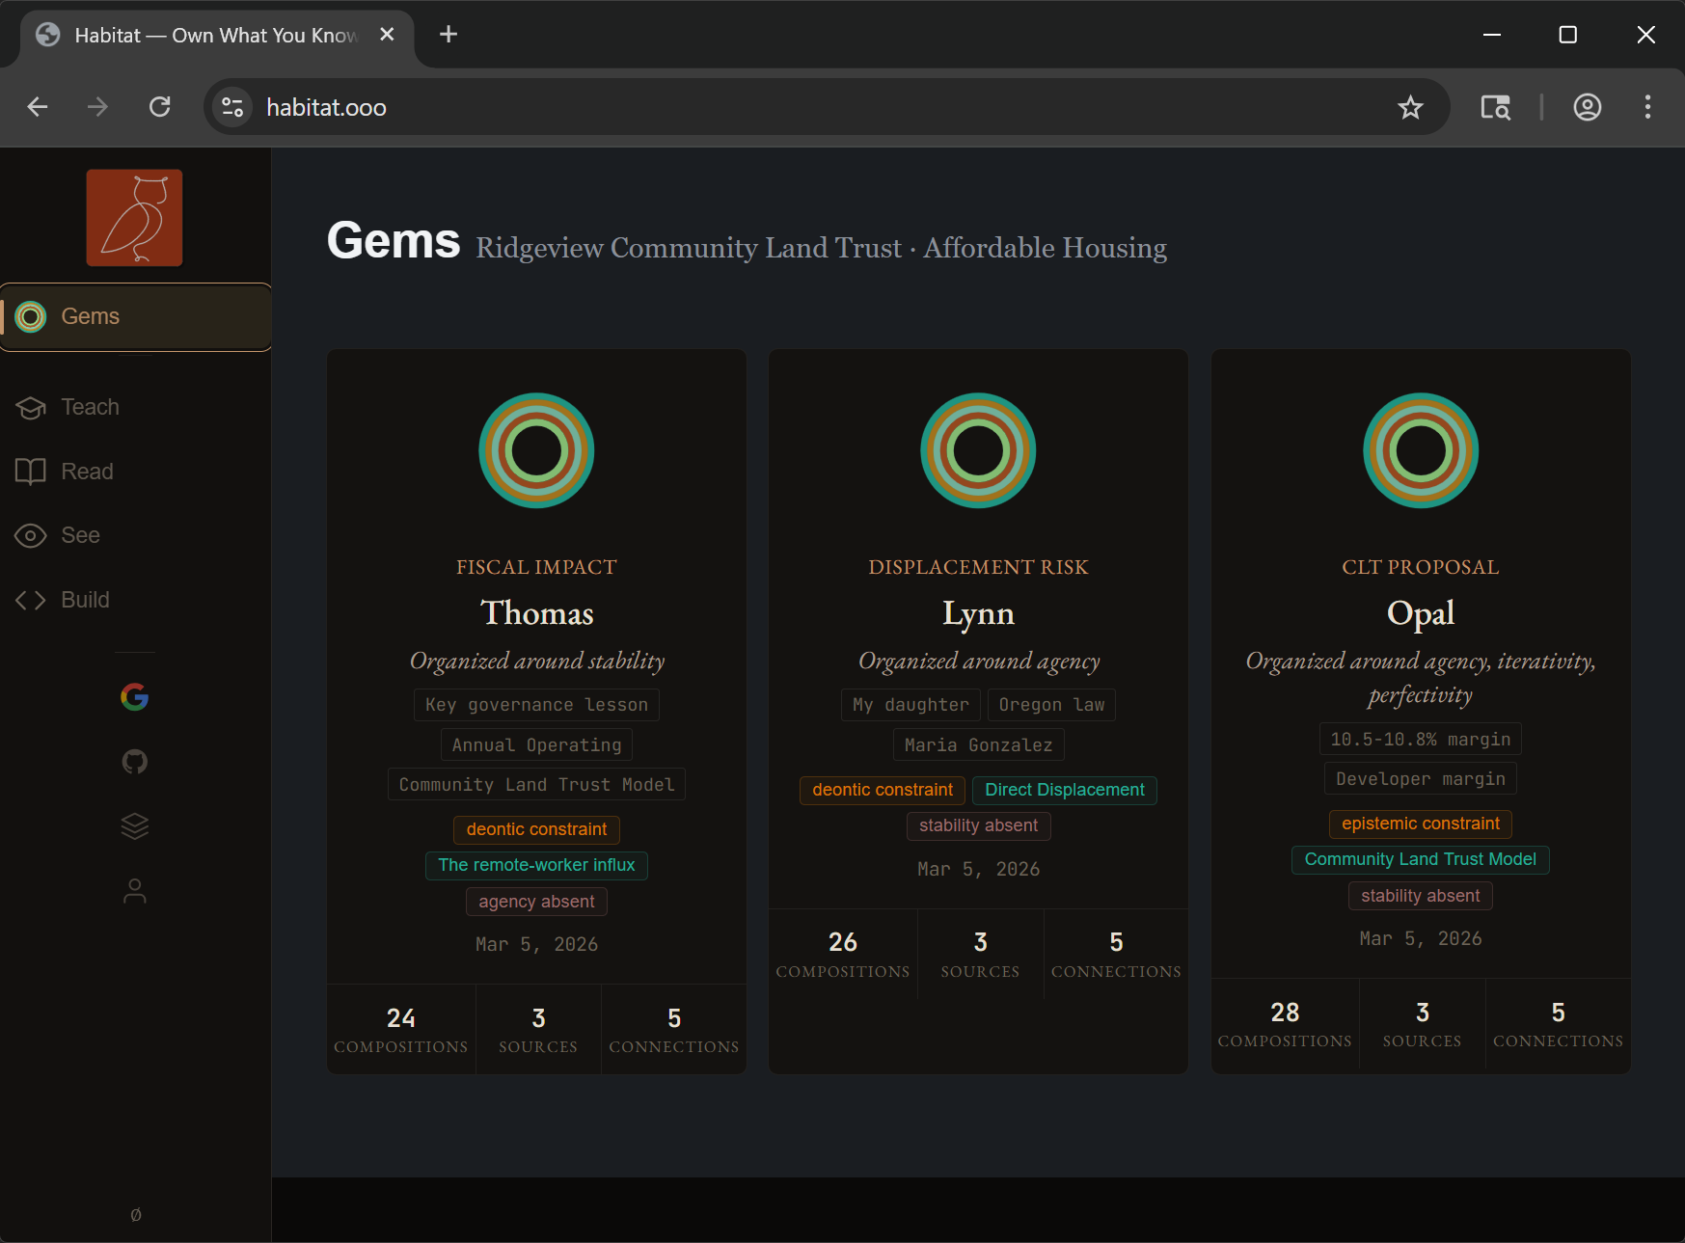
Task: Click the address bar URL field
Action: [x=772, y=107]
